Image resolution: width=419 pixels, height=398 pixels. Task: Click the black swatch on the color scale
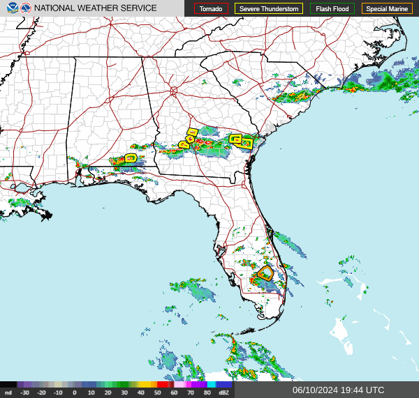pyautogui.click(x=8, y=384)
